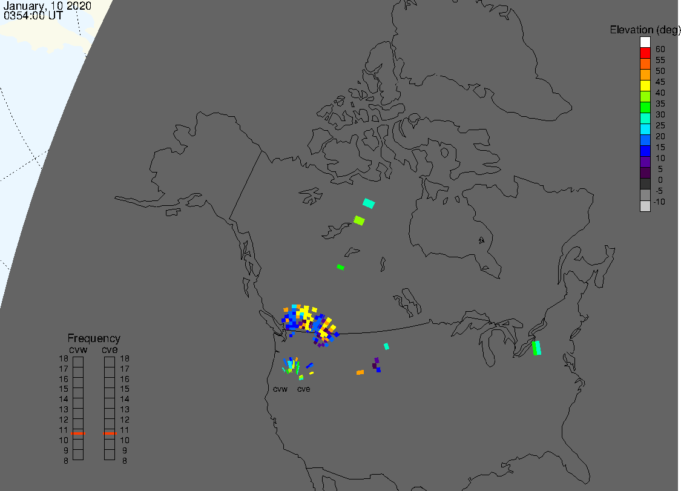The height and width of the screenshot is (491, 681).
Task: Click the '8' label beside the cve bar
Action: [x=125, y=461]
